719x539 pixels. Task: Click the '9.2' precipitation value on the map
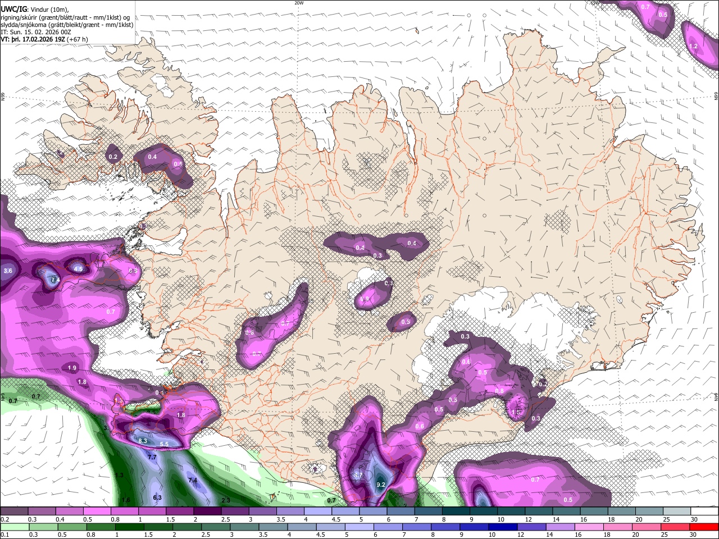(381, 485)
